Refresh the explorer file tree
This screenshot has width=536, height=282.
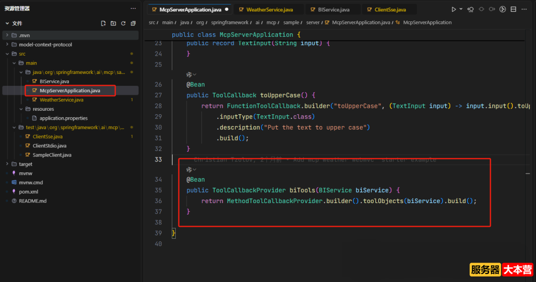click(x=123, y=23)
